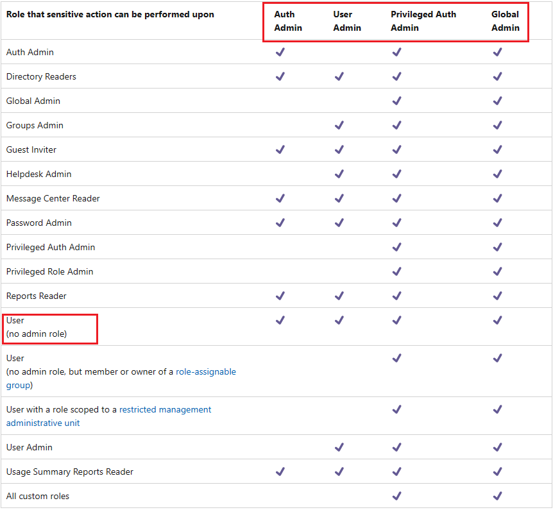Select the Global Admin checkmark for All custom roles
The image size is (553, 510).
tap(497, 496)
